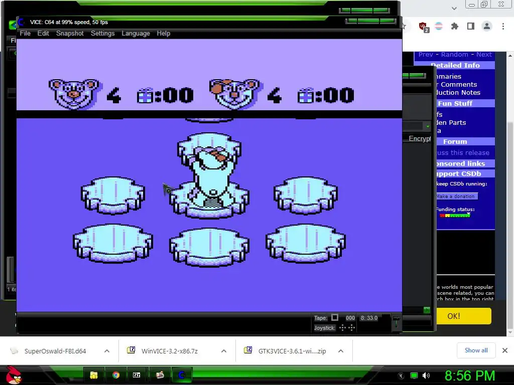Switch to Chrome in the taskbar

pos(116,375)
